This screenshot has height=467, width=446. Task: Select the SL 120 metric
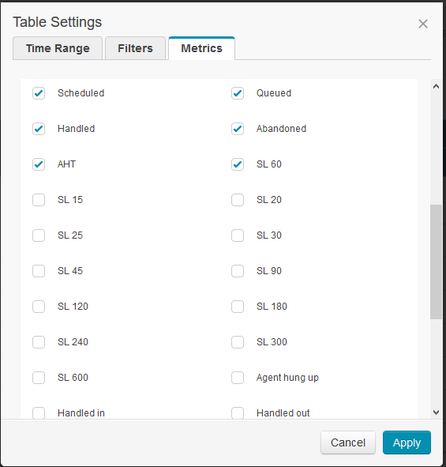click(39, 307)
